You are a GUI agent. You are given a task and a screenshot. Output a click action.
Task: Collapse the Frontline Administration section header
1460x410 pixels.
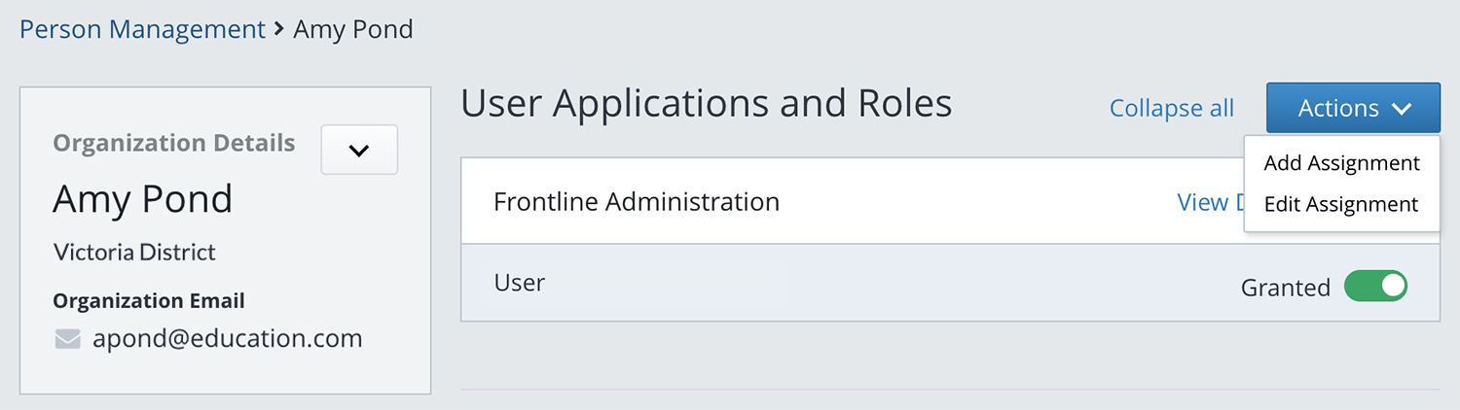tap(637, 202)
